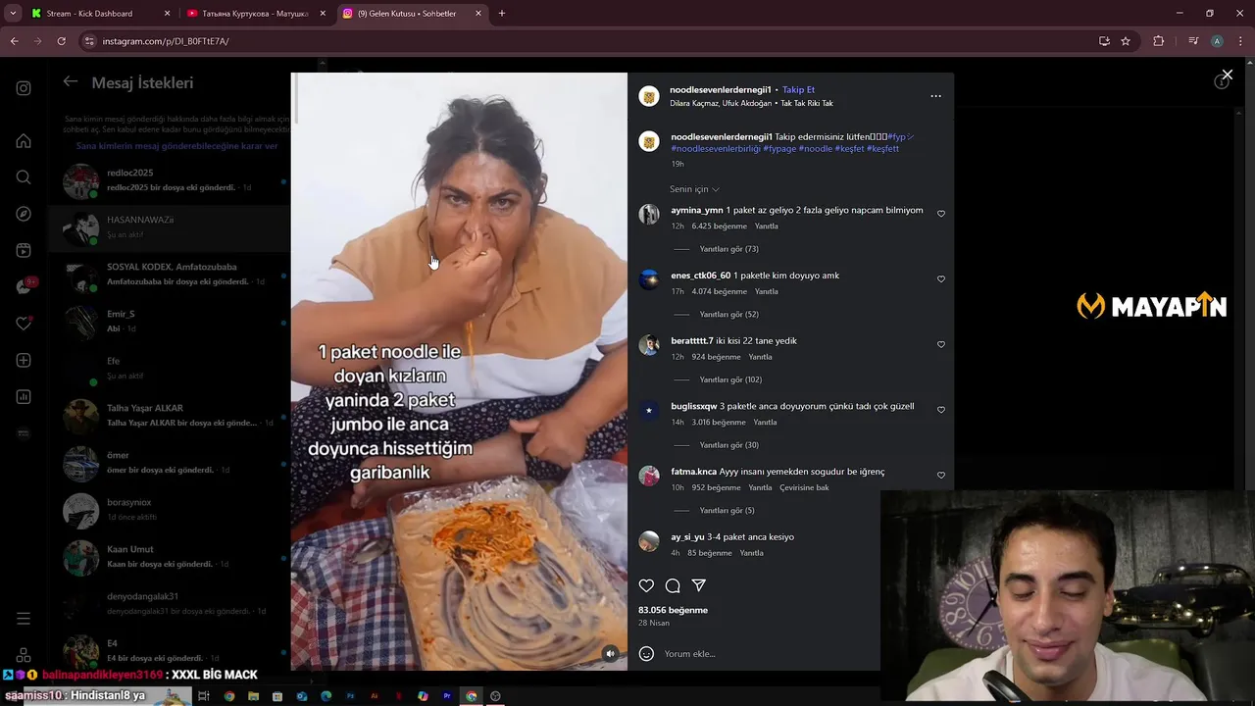
Task: Expand Yanıtları gör (102) replies
Action: 730,379
